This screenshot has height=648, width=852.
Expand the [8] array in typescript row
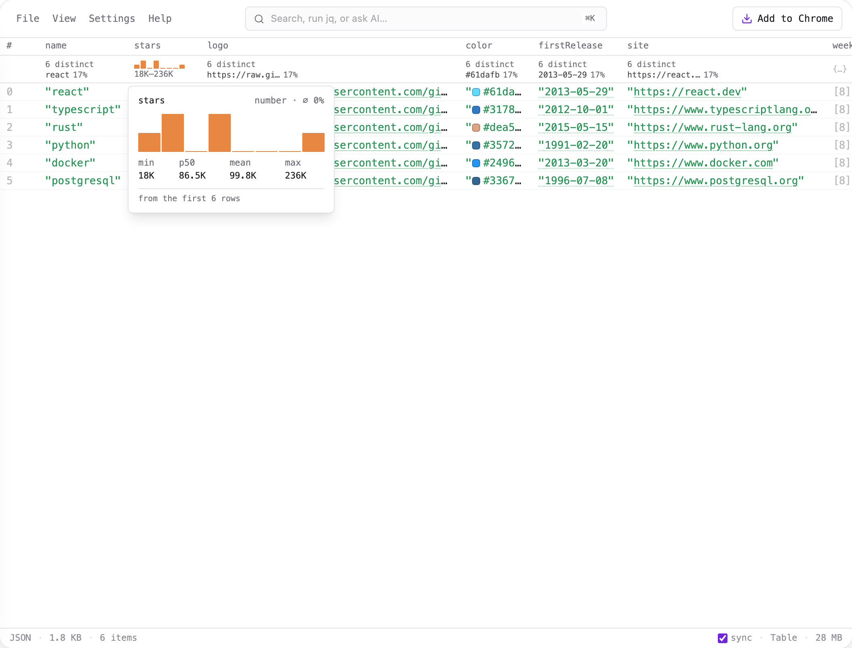pyautogui.click(x=841, y=110)
